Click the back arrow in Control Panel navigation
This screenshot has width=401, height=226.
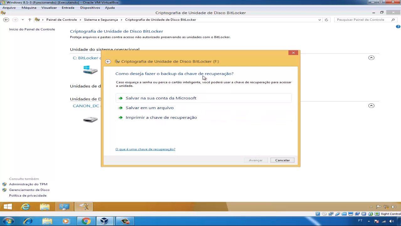pyautogui.click(x=6, y=20)
